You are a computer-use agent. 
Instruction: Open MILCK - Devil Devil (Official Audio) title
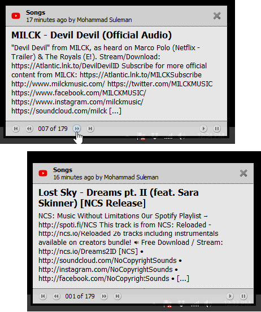(x=92, y=35)
